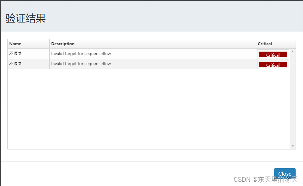Click second row's Invalid target description text
303x186 pixels.
tap(81, 64)
